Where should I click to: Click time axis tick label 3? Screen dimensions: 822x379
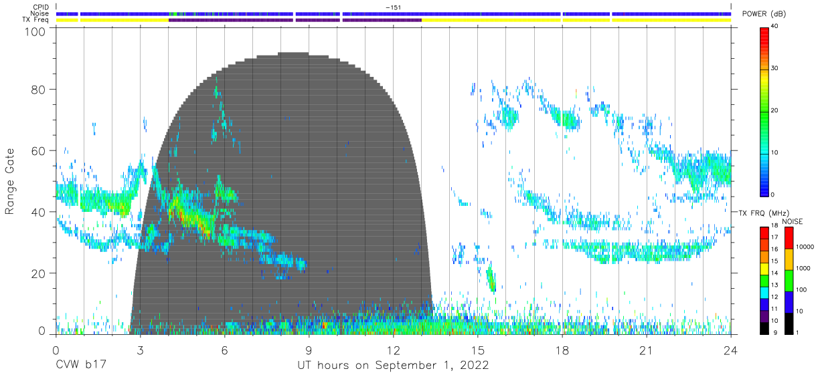pos(140,350)
